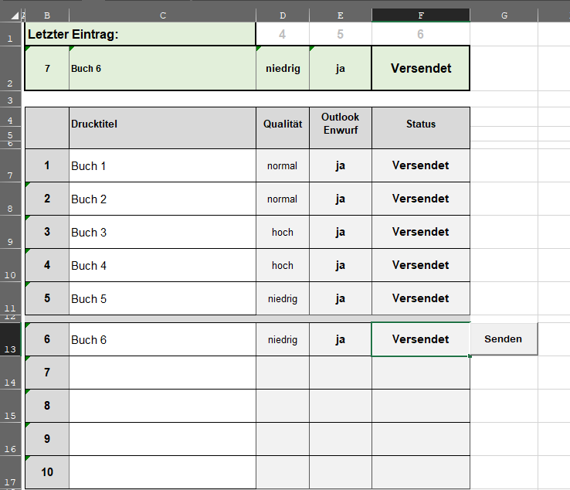Click the Senden button
Screen dimensions: 570x490
click(x=504, y=339)
